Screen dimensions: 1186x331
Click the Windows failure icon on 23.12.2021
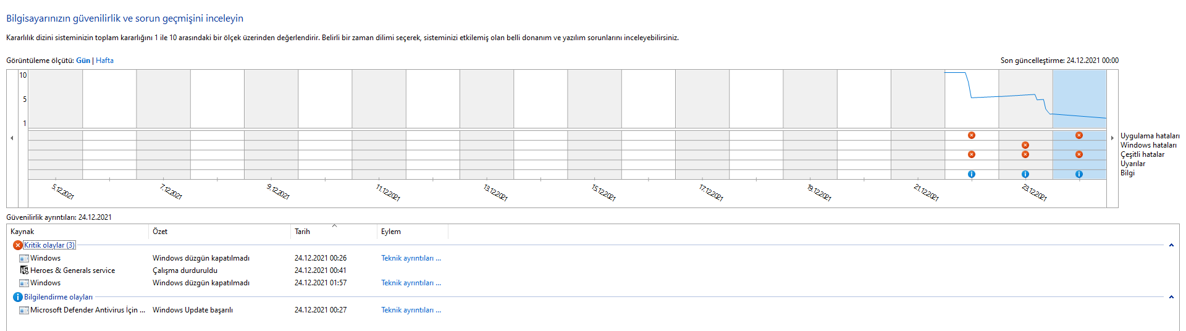[1025, 145]
